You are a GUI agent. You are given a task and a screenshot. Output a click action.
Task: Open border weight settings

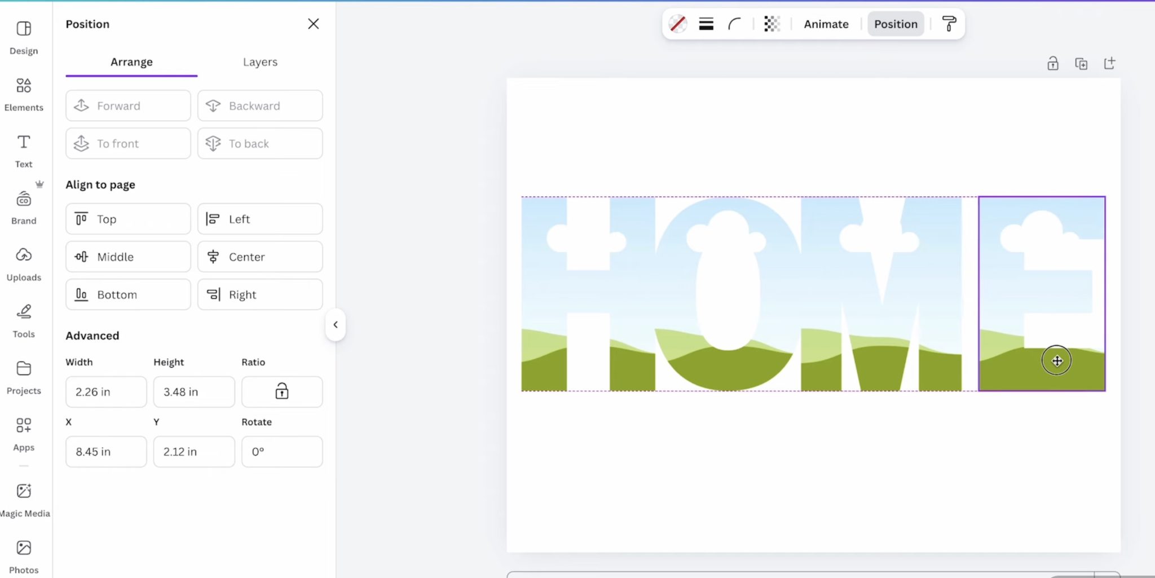706,24
